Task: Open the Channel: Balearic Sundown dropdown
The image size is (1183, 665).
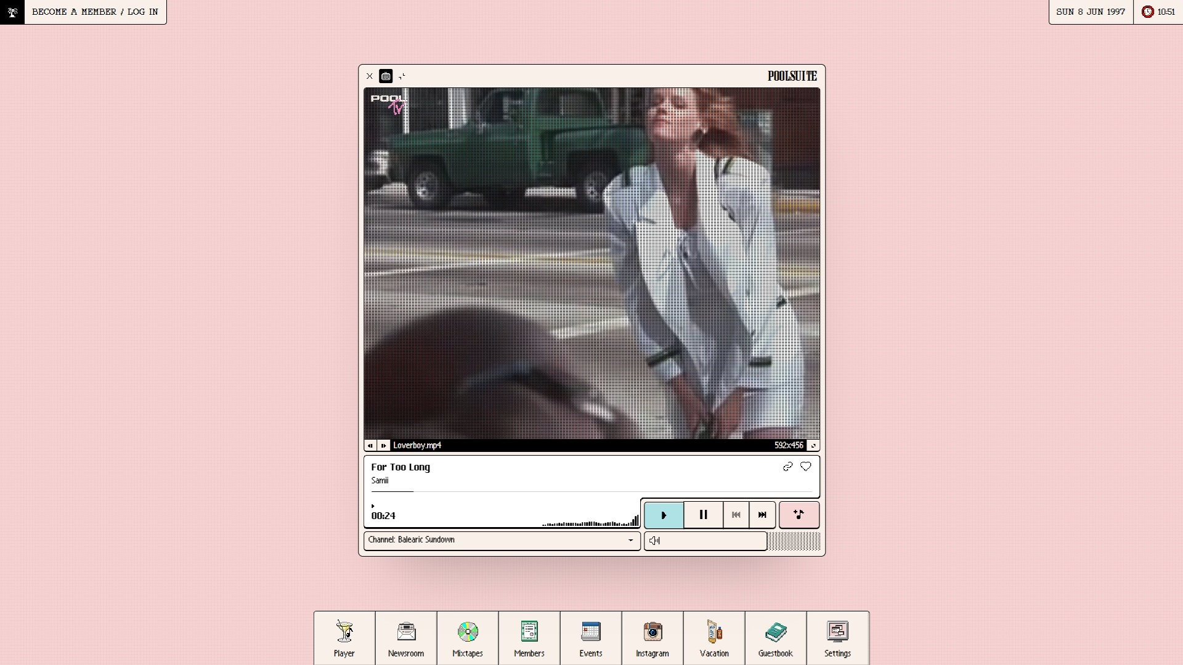Action: 502,540
